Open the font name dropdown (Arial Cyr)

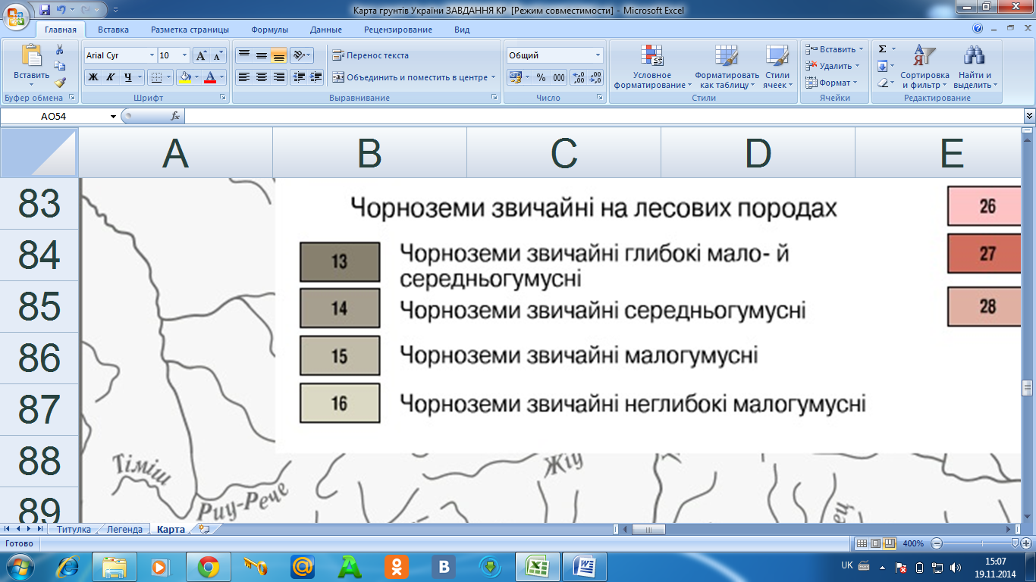pyautogui.click(x=151, y=55)
